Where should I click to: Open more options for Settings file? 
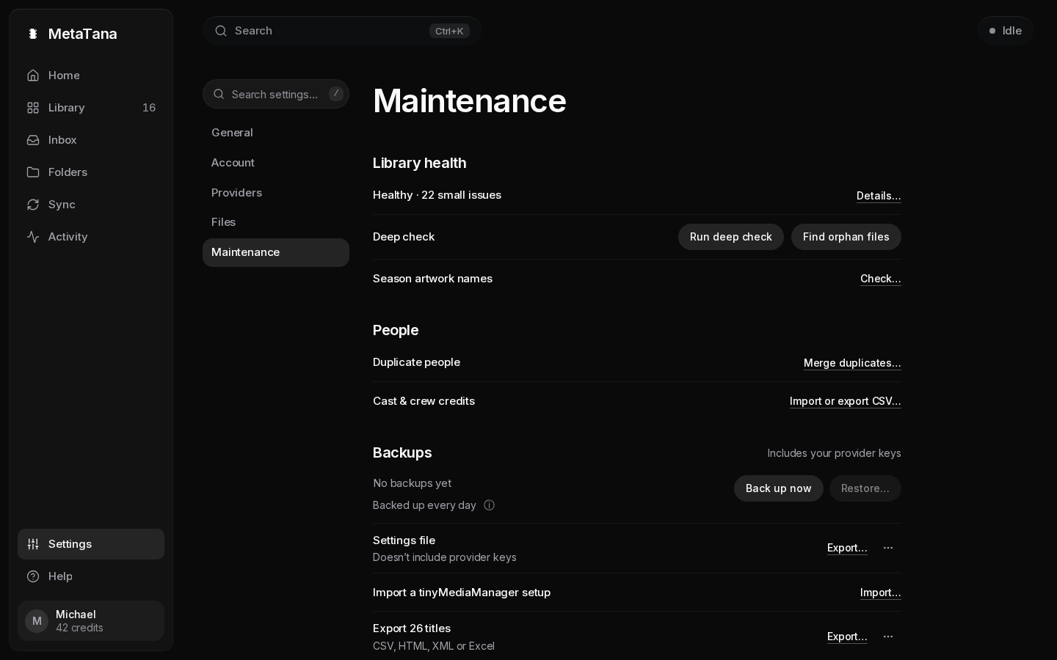[888, 548]
